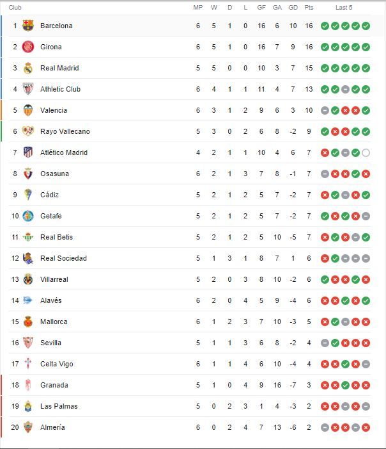This screenshot has height=449, width=386.
Task: Click the Pts column header
Action: 309,8
